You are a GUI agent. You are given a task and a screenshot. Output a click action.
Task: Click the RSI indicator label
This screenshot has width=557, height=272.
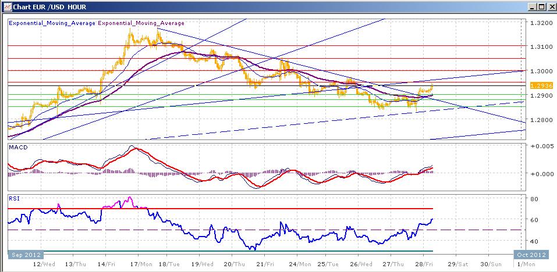(x=13, y=199)
